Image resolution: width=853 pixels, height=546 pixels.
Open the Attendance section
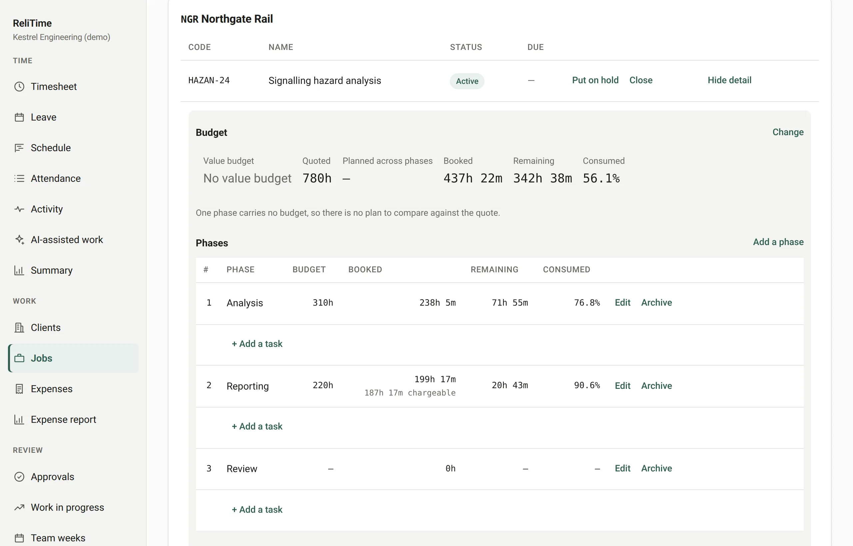(73, 178)
